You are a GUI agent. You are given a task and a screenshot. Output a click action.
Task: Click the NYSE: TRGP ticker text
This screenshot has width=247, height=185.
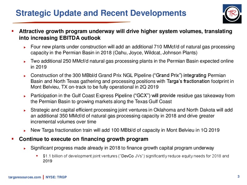click(56, 177)
